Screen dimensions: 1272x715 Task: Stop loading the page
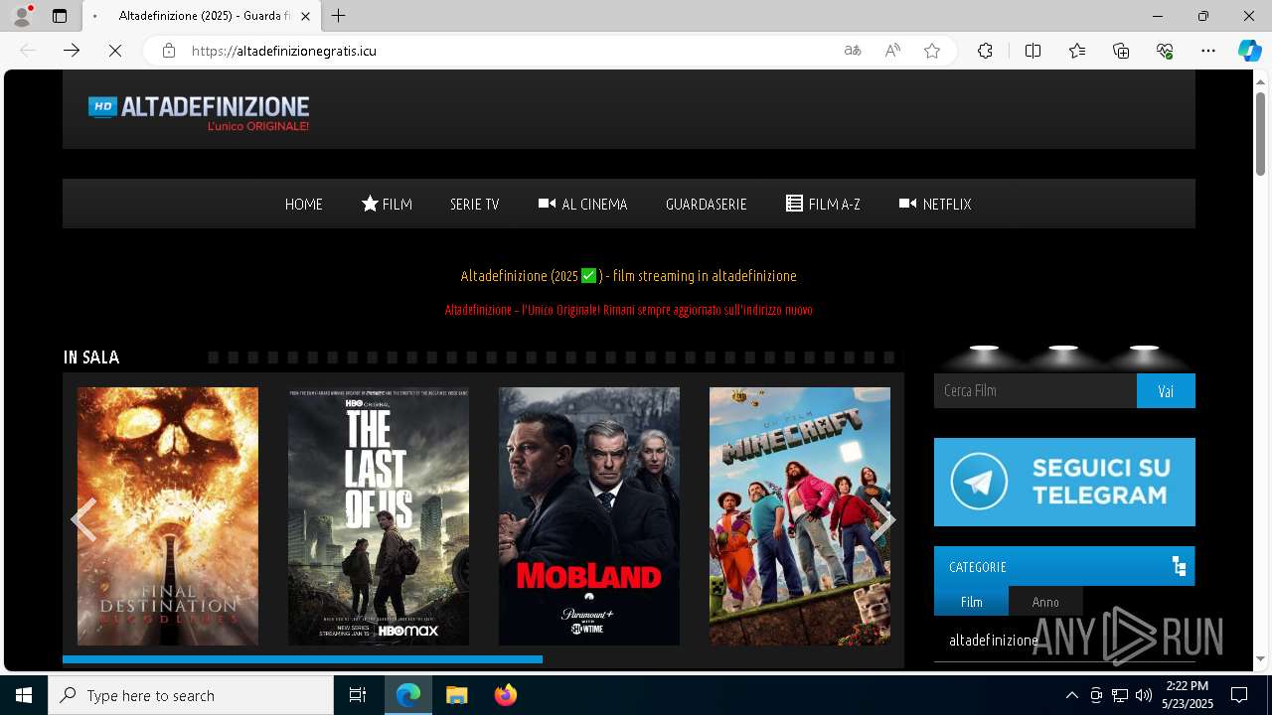point(115,51)
